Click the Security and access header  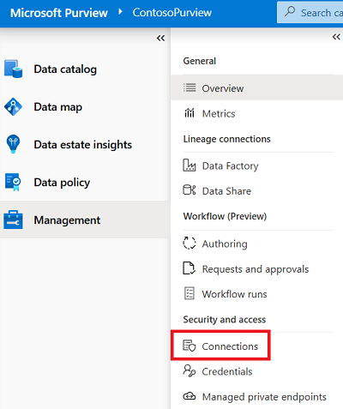pyautogui.click(x=225, y=319)
